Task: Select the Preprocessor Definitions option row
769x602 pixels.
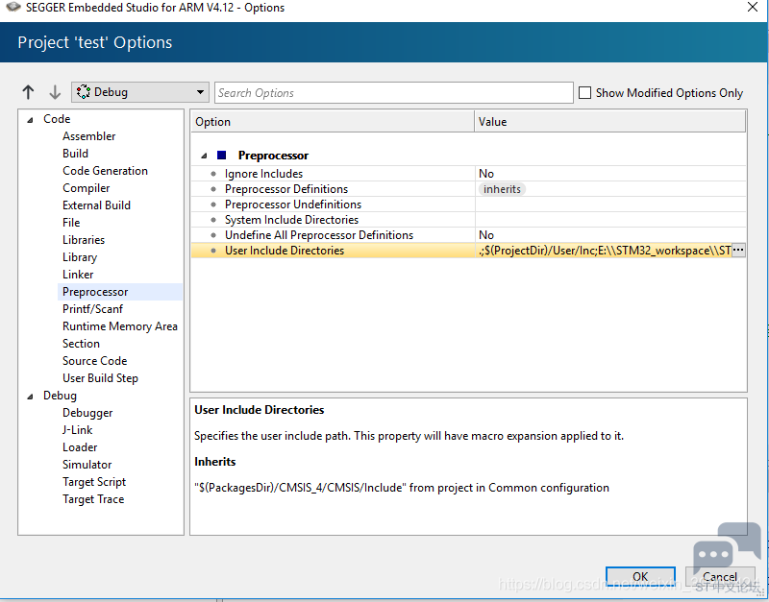Action: 468,189
